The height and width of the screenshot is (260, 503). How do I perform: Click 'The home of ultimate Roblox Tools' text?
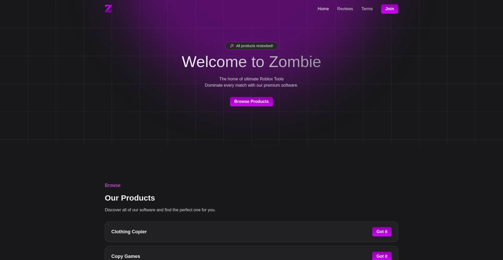click(251, 79)
